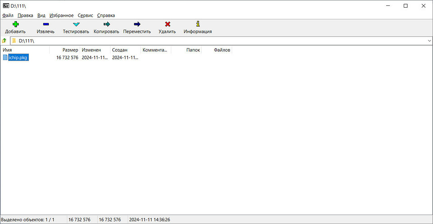Click the Переместить blue arrow icon
This screenshot has height=224, width=433.
[137, 24]
